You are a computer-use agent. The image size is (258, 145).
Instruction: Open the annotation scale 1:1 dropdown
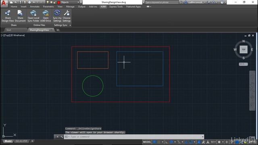pyautogui.click(x=213, y=142)
